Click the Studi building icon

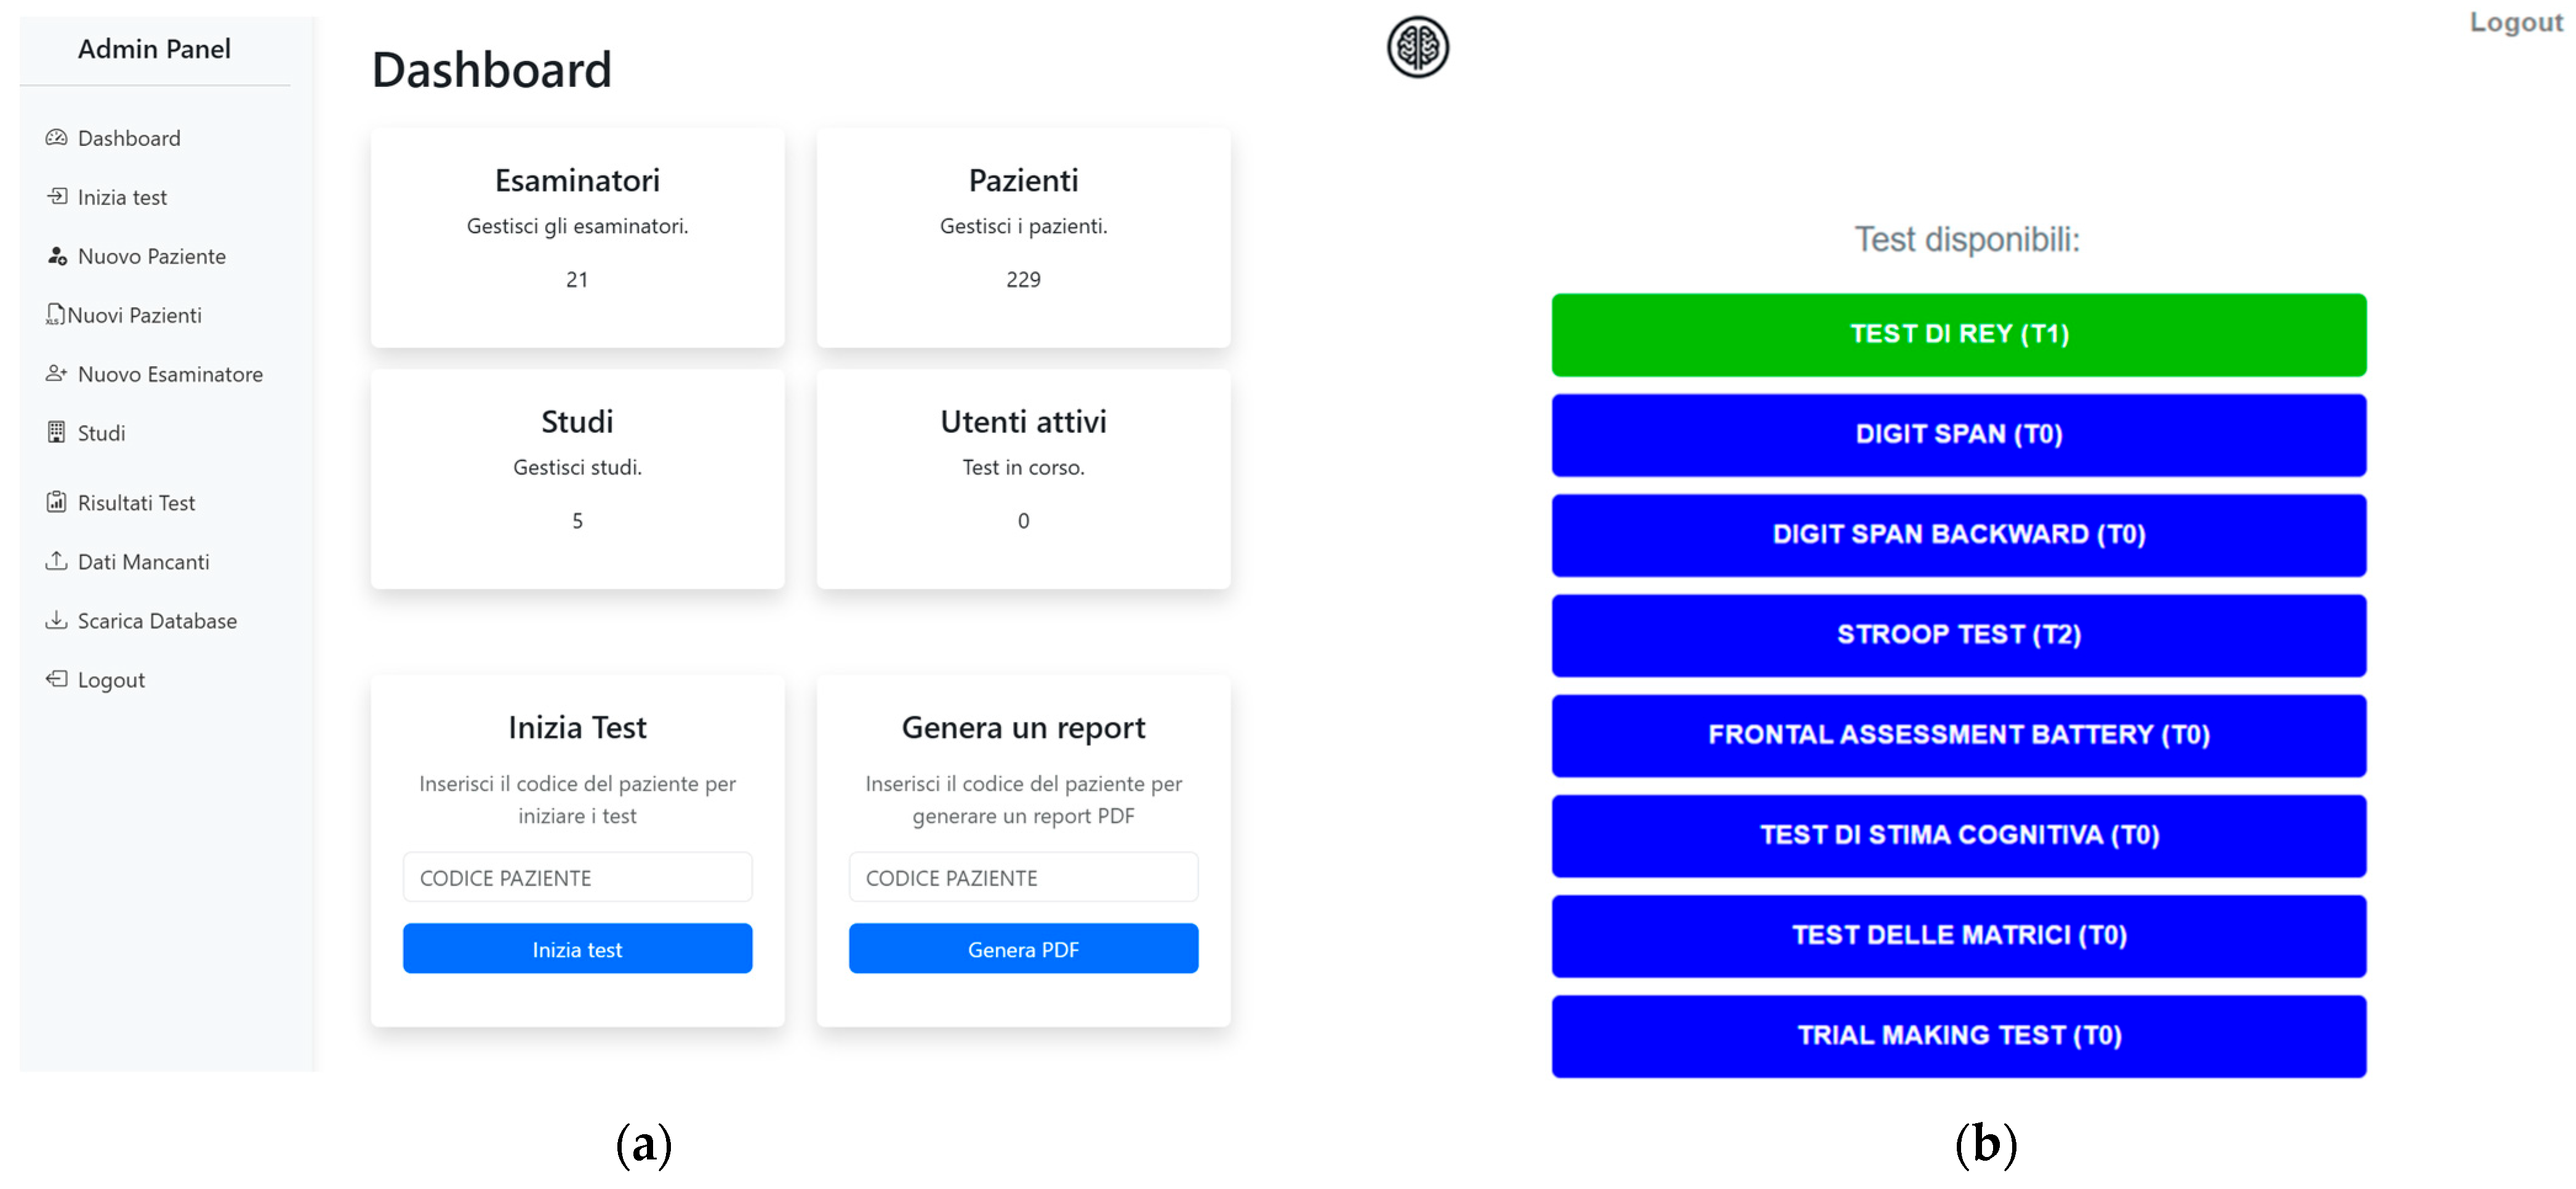click(x=56, y=432)
